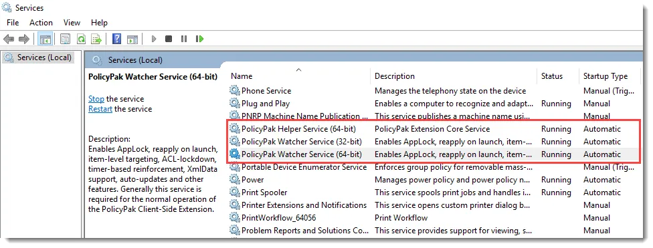
Task: Click Services (Local) header in details pane
Action: (135, 60)
